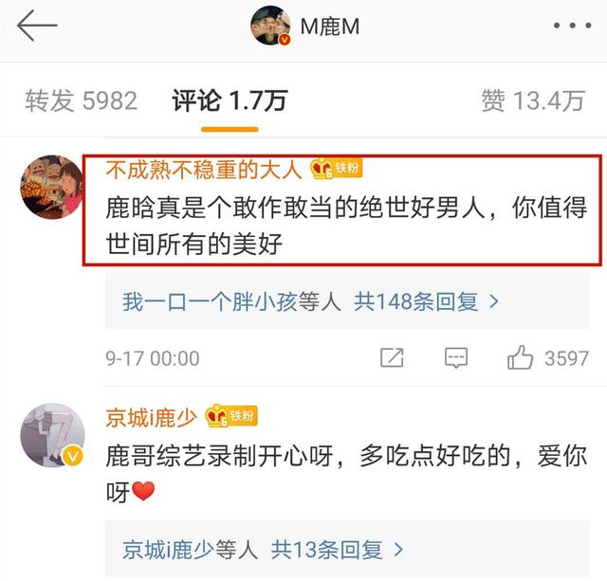Tap the M鹿M title text in the header

pos(330,27)
